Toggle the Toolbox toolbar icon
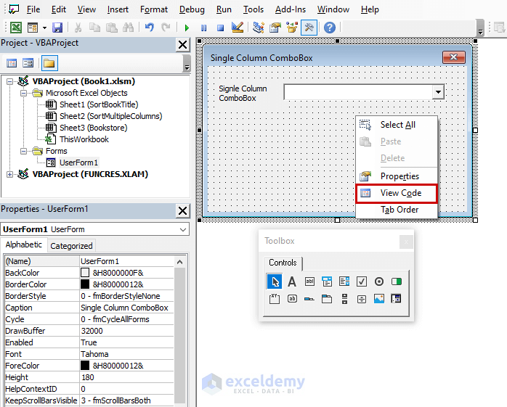 coord(309,28)
